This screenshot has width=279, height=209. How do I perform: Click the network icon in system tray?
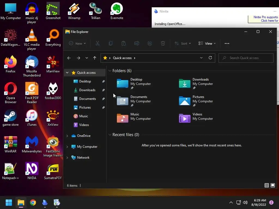238,202
